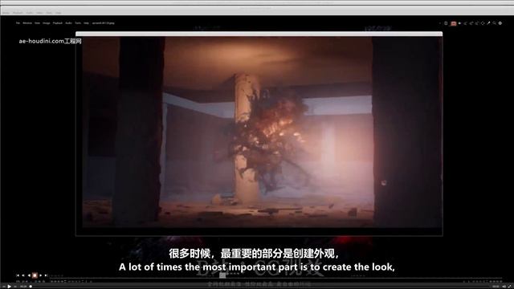Click the magnifier zoom icon

495,23
